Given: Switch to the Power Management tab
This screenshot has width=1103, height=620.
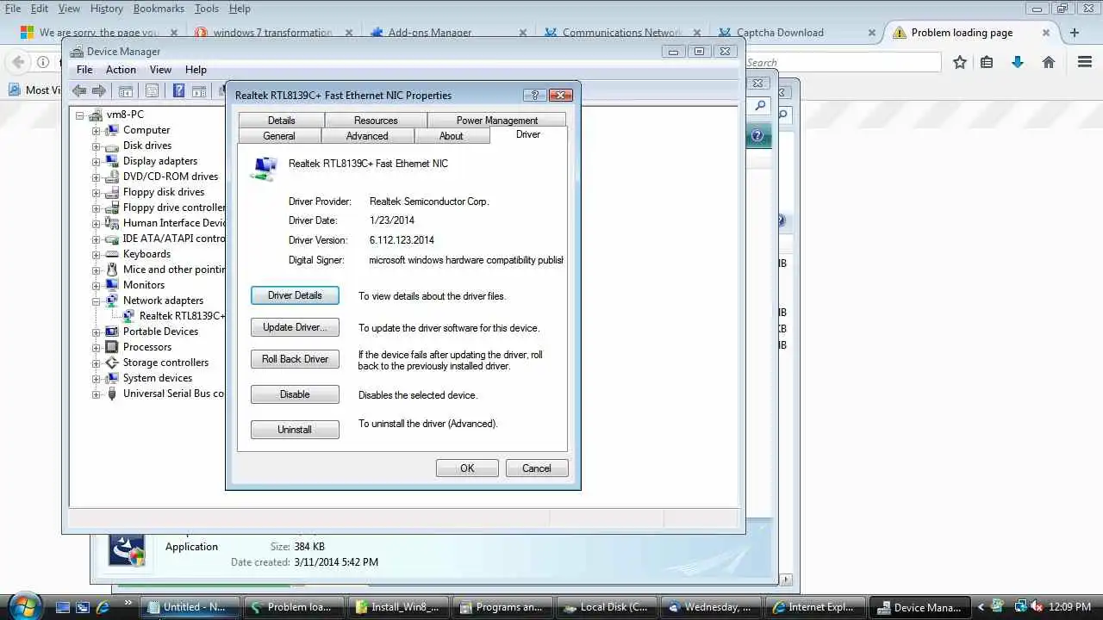Looking at the screenshot, I should [x=497, y=121].
